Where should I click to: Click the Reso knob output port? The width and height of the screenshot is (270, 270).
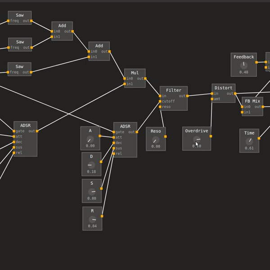click(166, 136)
